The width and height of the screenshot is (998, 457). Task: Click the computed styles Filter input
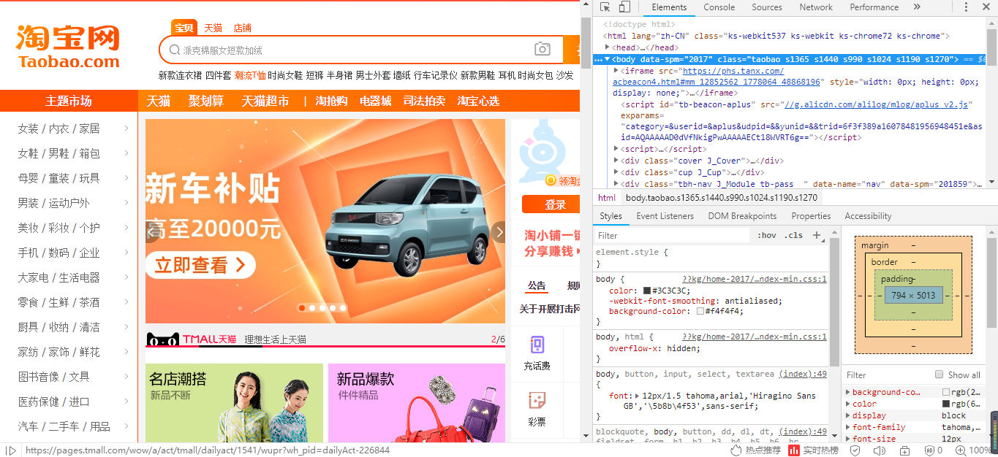(886, 375)
